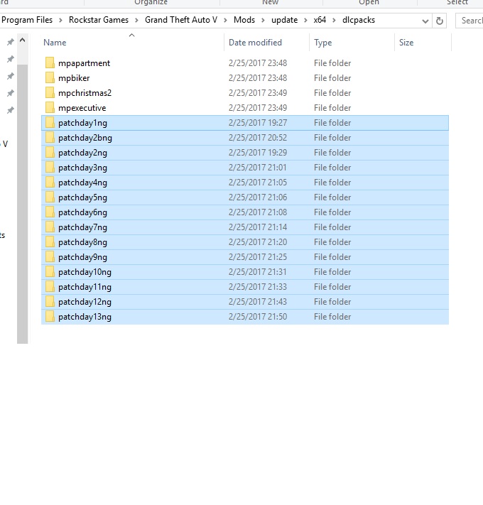Go to Grand Theft Auto V breadcrumb
The height and width of the screenshot is (505, 483).
pos(181,20)
